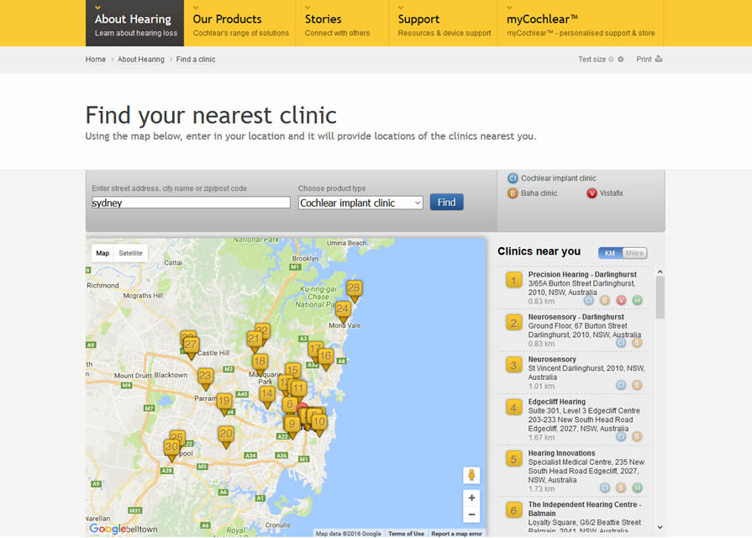Click the Street View pegman icon

coord(471,476)
